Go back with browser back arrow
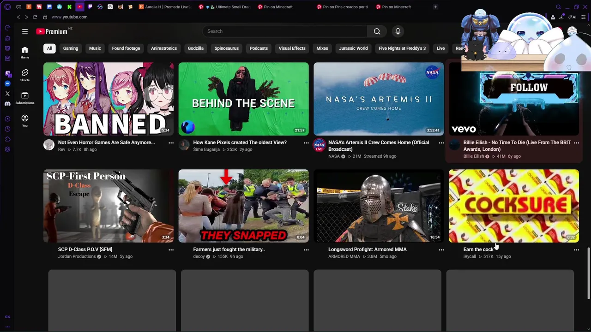This screenshot has height=332, width=591. click(18, 17)
